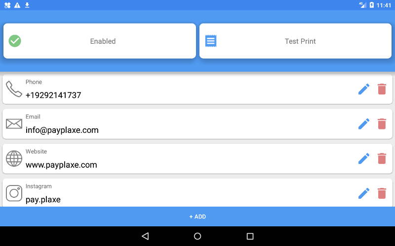Image resolution: width=395 pixels, height=246 pixels.
Task: Edit the Instagram entry
Action: pyautogui.click(x=364, y=193)
